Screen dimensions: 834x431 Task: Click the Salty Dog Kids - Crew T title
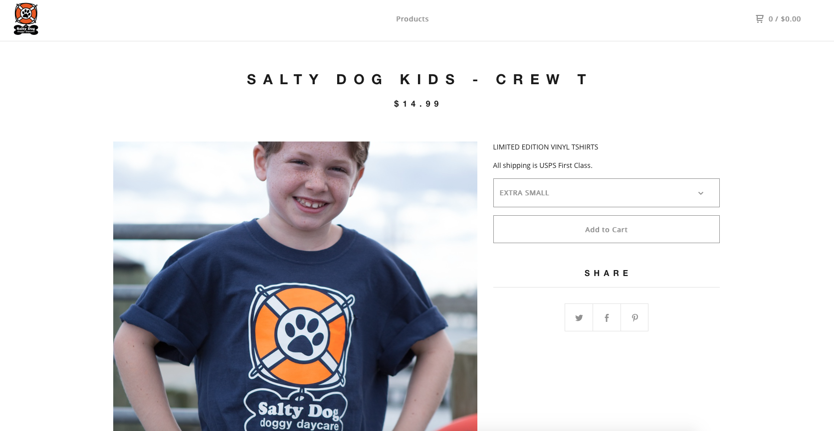(417, 79)
